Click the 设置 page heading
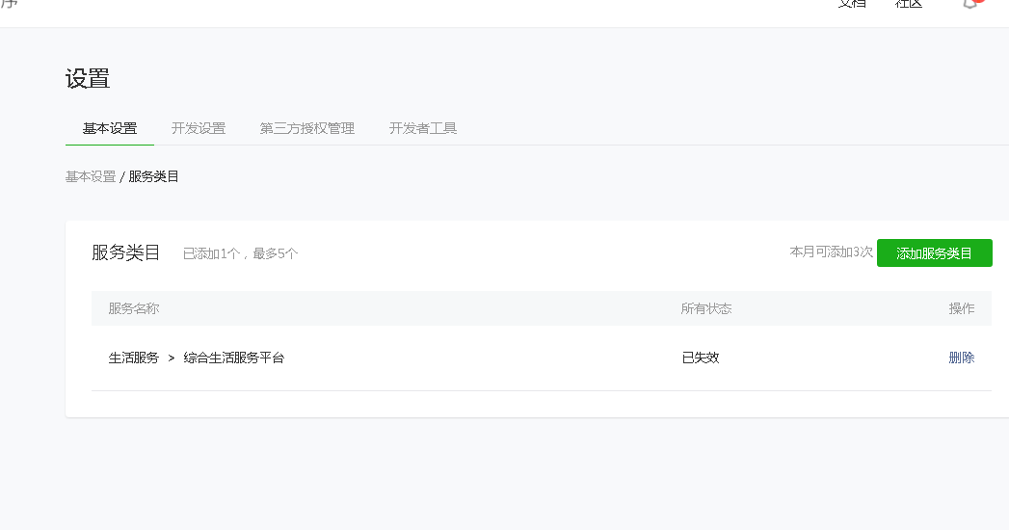This screenshot has width=1009, height=530. click(88, 79)
